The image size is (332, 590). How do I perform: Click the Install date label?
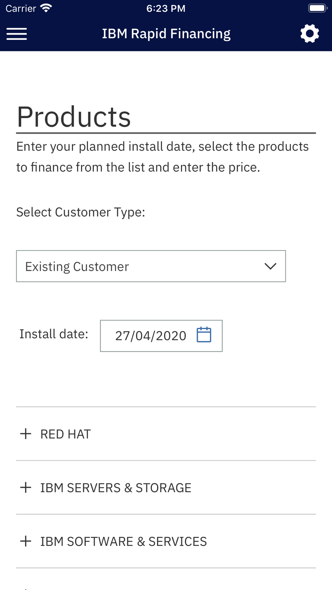click(x=54, y=334)
